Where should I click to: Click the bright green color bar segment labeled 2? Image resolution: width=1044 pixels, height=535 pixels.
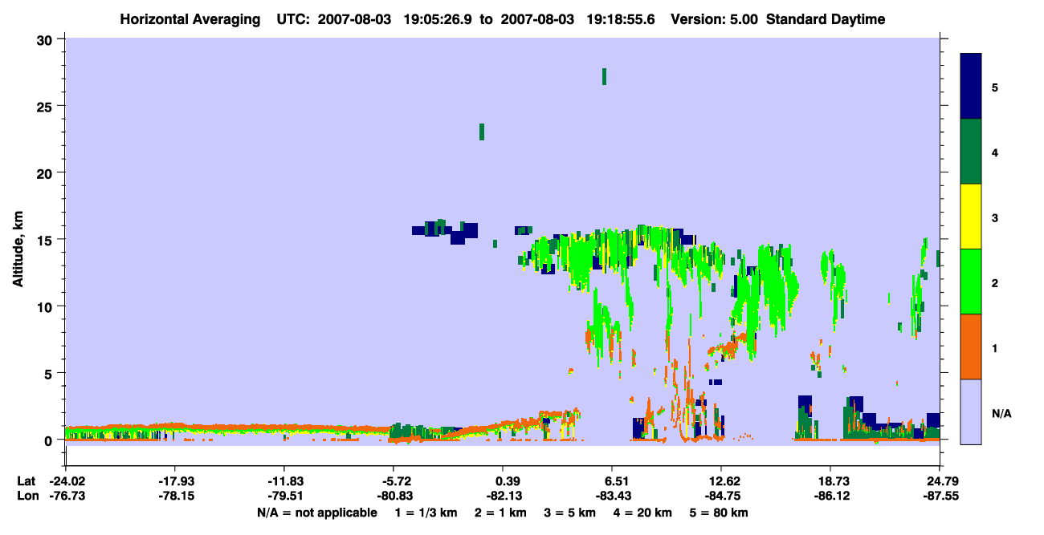971,282
